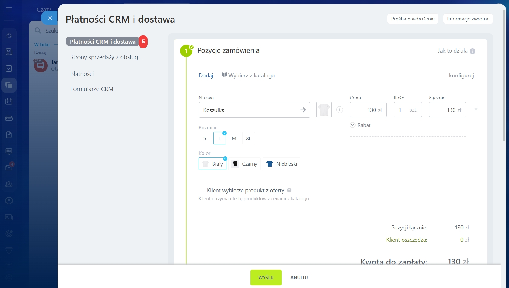Remove order row with the x icon

point(476,109)
